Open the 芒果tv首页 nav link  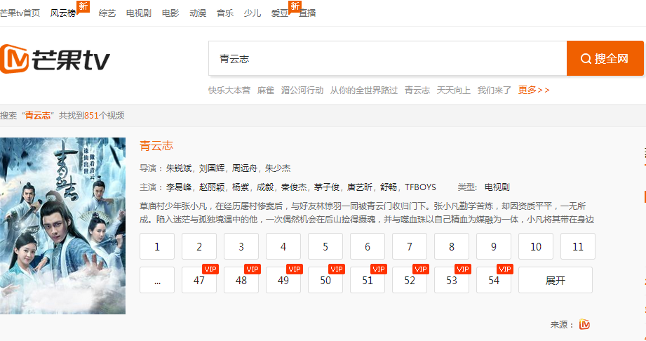(x=20, y=13)
